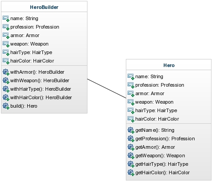Select getHairType(): HairType method in Hero
The height and width of the screenshot is (189, 220).
click(x=162, y=164)
